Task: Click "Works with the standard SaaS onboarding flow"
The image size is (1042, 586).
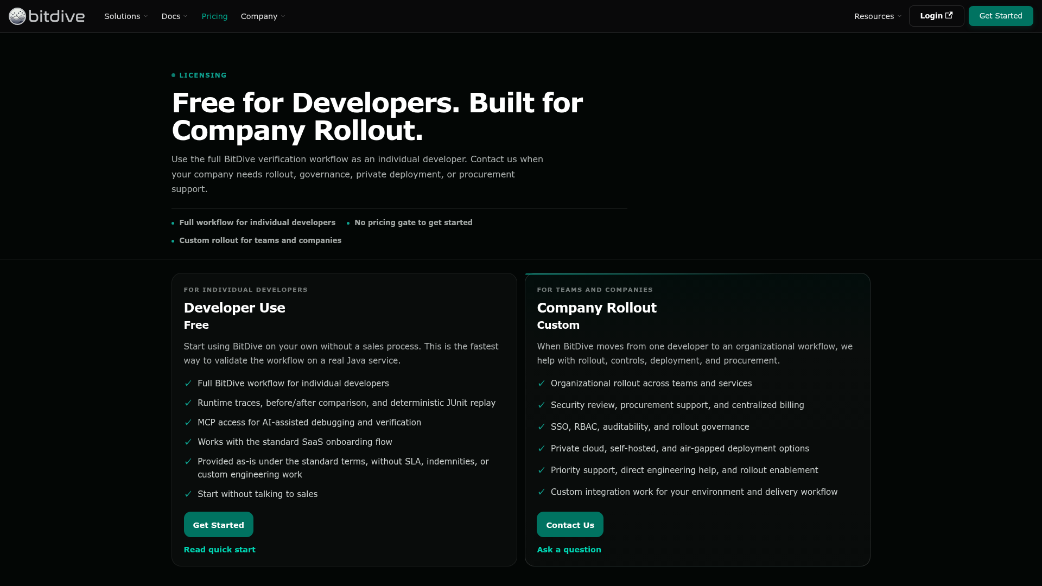Action: pos(295,442)
